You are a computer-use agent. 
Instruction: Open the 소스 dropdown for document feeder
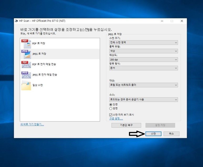[144, 100]
